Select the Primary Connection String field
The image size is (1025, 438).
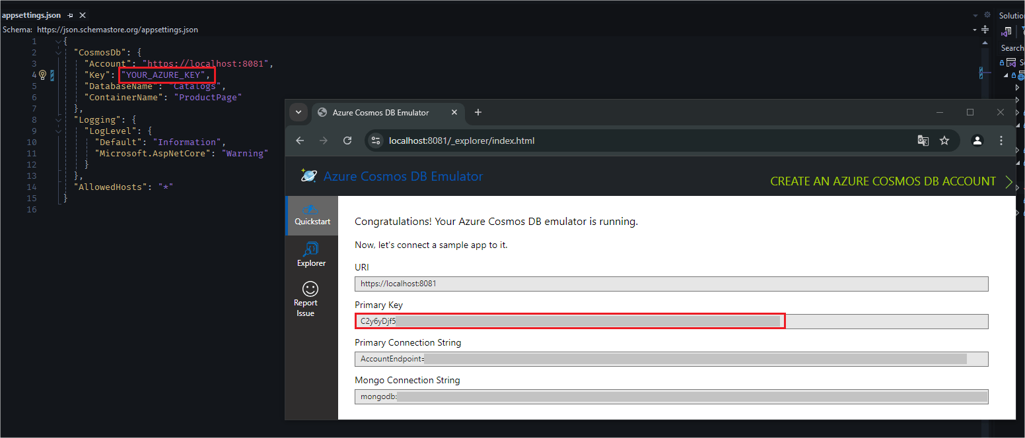[671, 359]
